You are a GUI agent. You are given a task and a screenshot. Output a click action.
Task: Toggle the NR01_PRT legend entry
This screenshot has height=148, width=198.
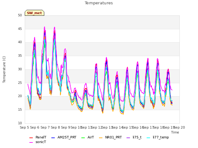(110, 137)
